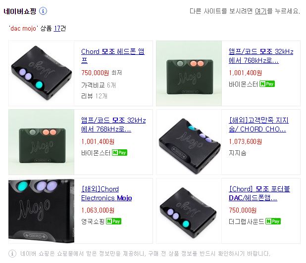The height and width of the screenshot is (263, 306).
Task: Select close-up Mojo thumbnail for 영국쇼핑 listing
Action: [x=42, y=211]
